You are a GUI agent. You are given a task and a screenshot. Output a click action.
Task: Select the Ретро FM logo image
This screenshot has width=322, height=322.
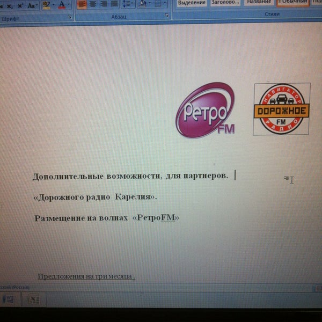tap(206, 110)
